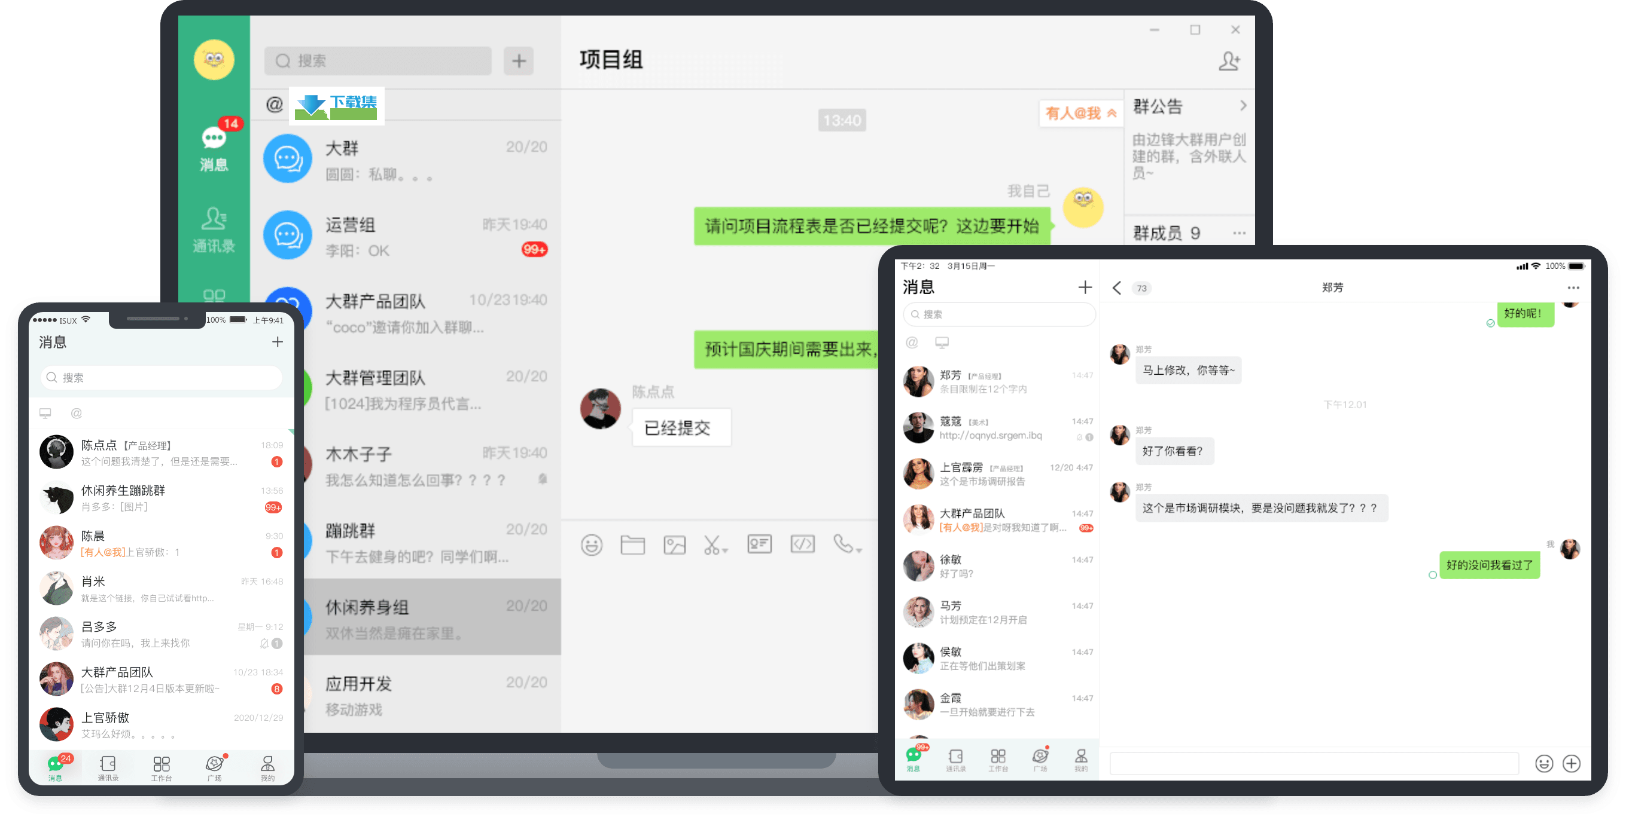This screenshot has height=820, width=1626.
Task: Tap the desktop-device icon under tablet search
Action: [x=942, y=342]
